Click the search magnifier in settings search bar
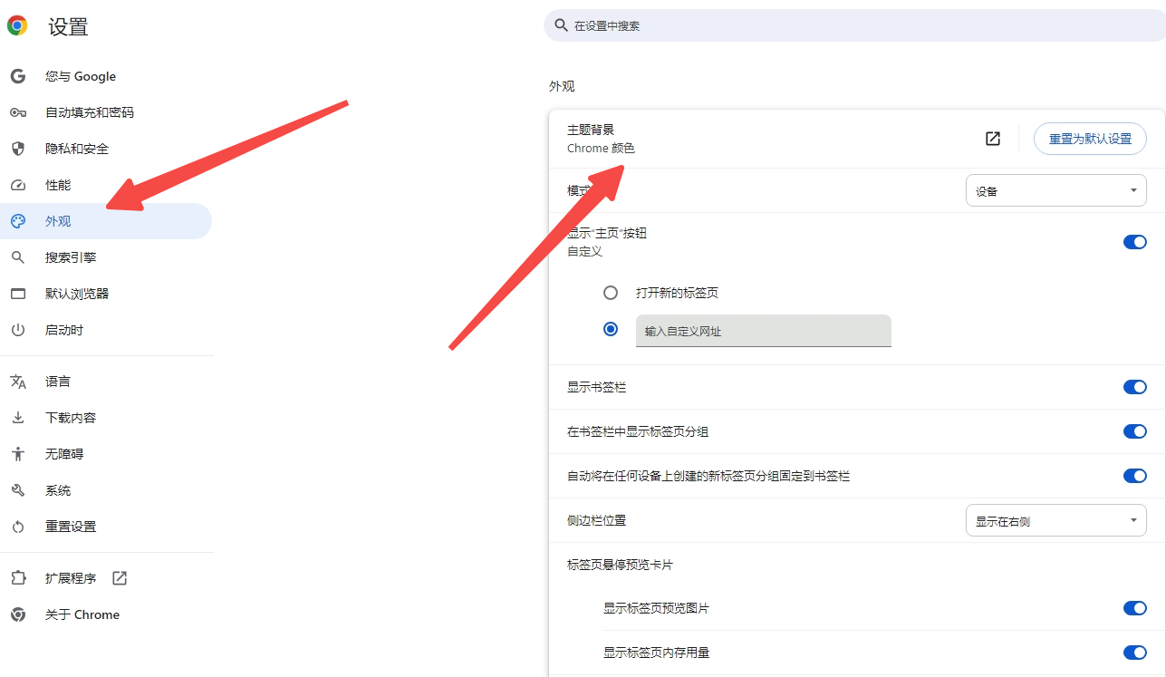This screenshot has height=677, width=1166. [x=562, y=25]
